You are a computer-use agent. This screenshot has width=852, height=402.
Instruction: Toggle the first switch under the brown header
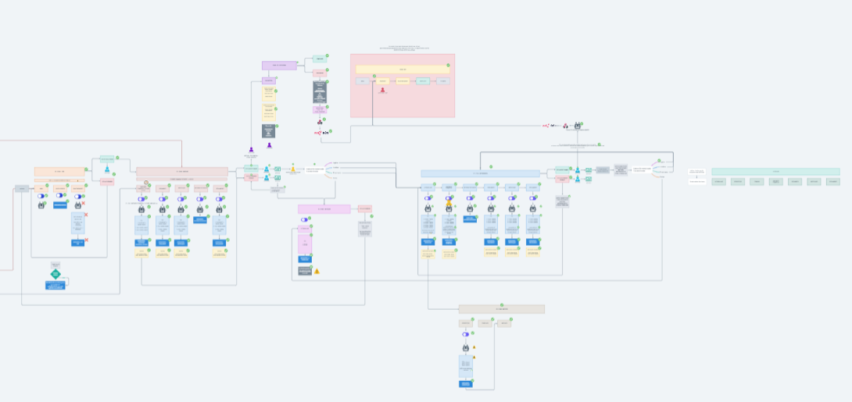coord(141,199)
